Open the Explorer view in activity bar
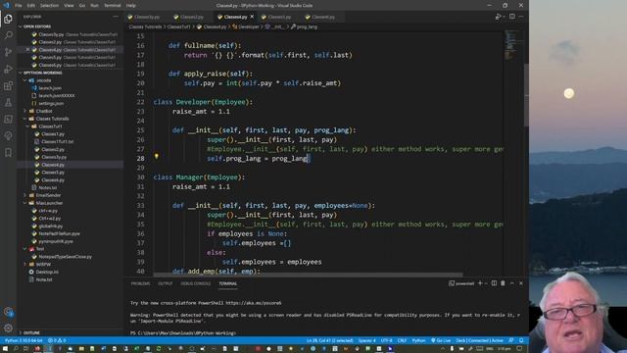Image resolution: width=627 pixels, height=353 pixels. pyautogui.click(x=8, y=19)
